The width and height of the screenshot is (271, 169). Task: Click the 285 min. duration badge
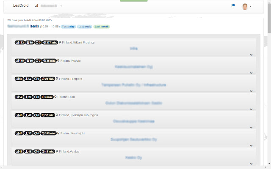point(49,133)
